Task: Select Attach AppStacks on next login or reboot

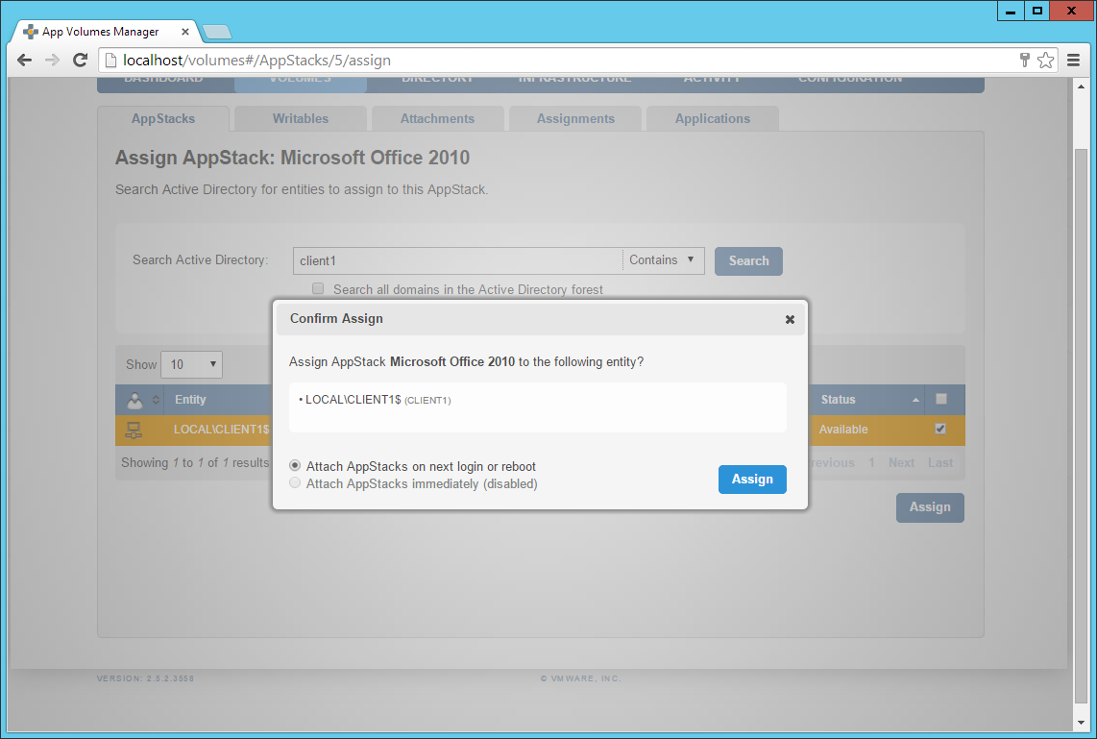Action: (295, 466)
